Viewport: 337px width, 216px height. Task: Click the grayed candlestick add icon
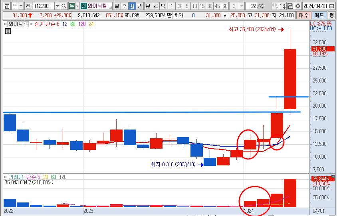[x=274, y=6]
